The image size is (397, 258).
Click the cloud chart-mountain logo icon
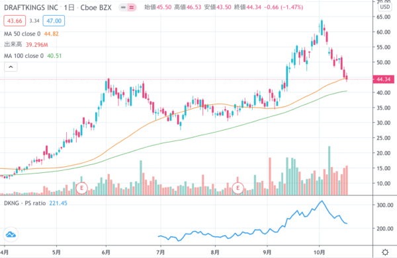click(x=11, y=234)
